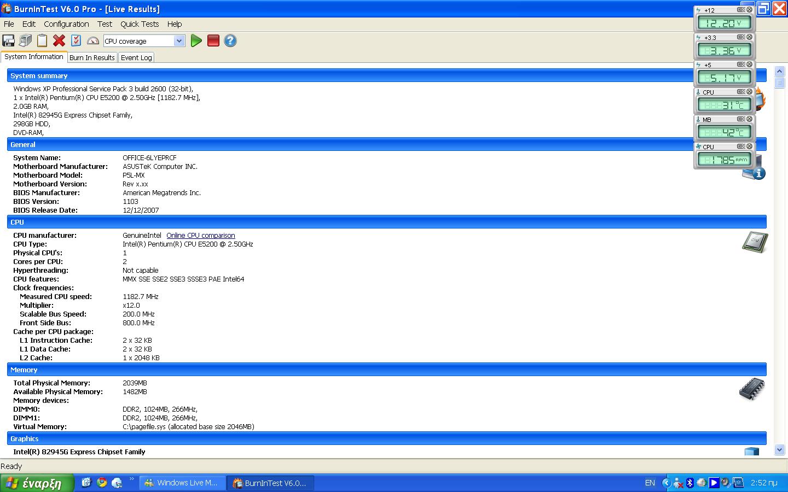Open settings of the CPU temperature gadget
The height and width of the screenshot is (492, 788).
(x=741, y=92)
